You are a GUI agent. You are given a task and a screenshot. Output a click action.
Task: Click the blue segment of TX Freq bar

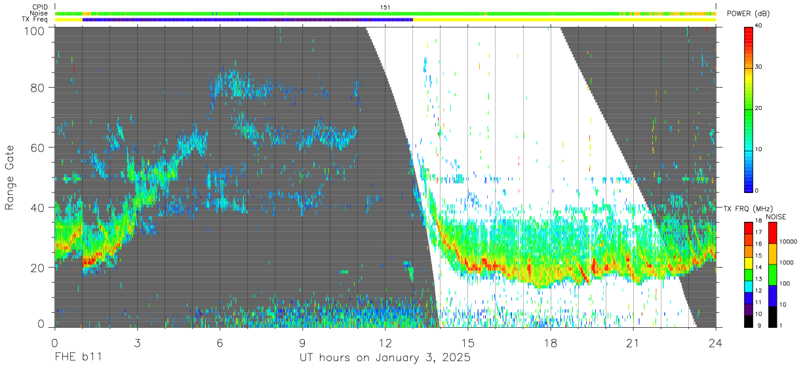point(248,20)
